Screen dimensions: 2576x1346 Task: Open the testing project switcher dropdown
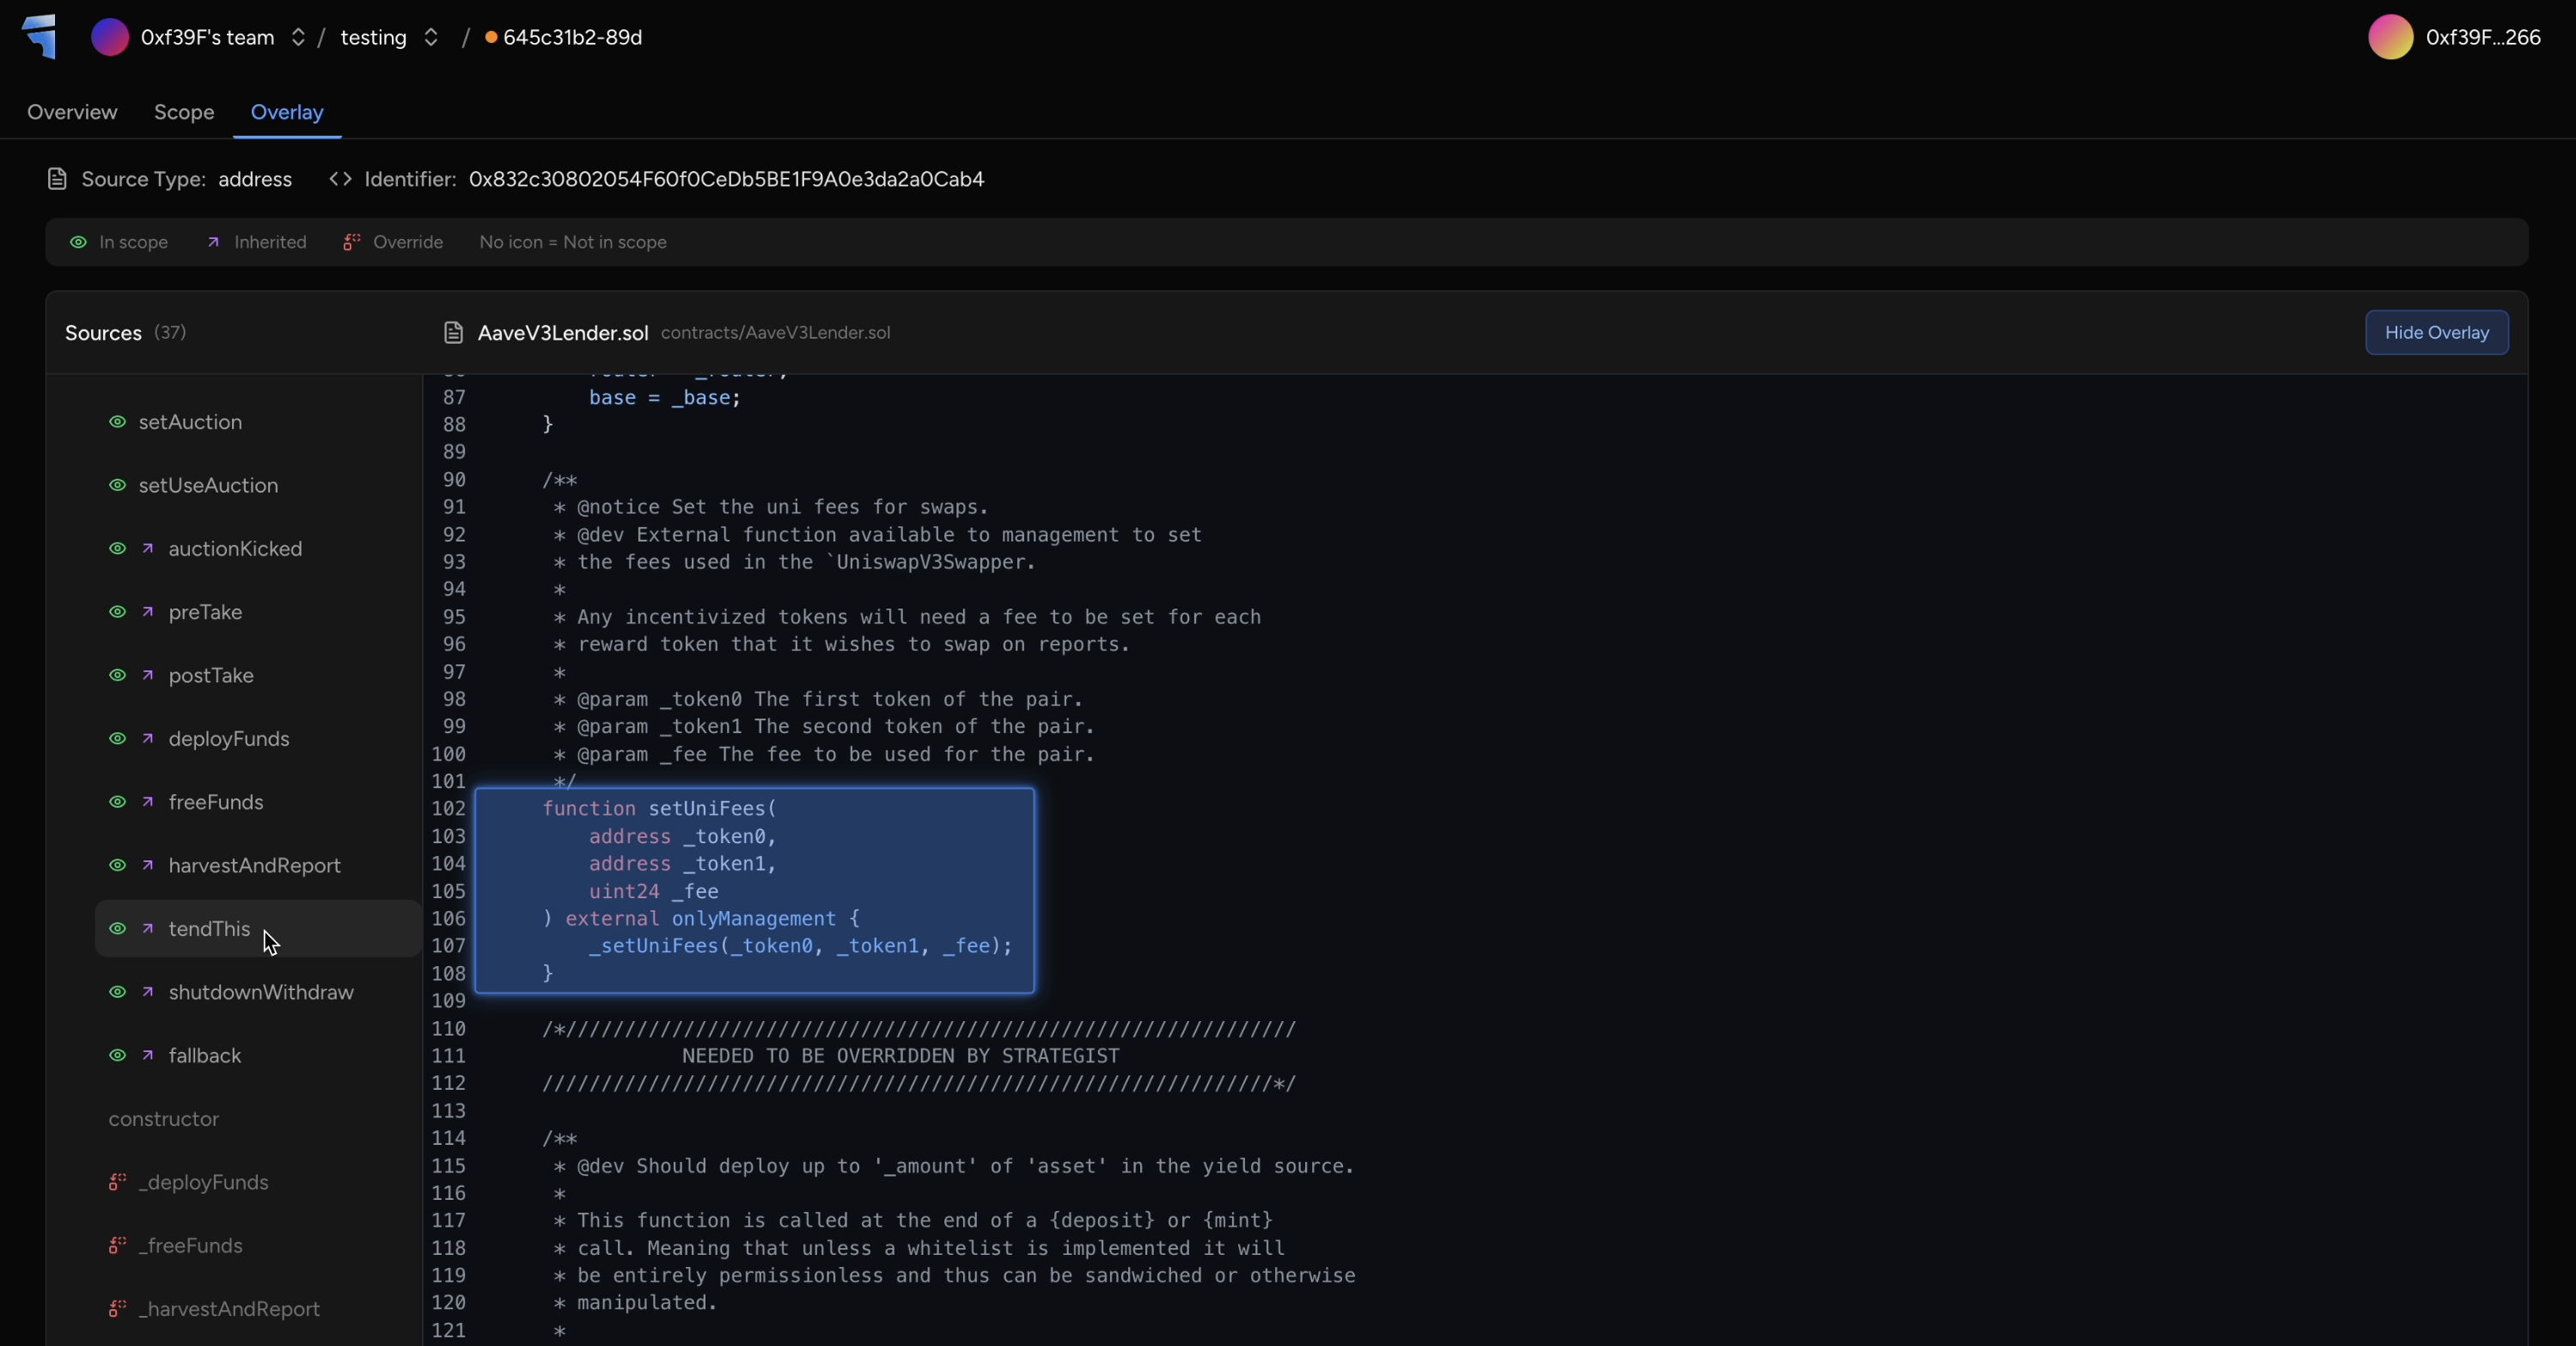point(431,37)
